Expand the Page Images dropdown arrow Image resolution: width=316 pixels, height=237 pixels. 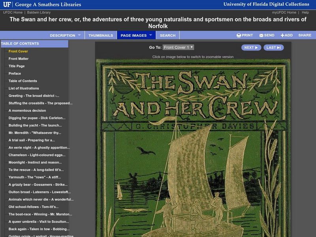pos(150,35)
